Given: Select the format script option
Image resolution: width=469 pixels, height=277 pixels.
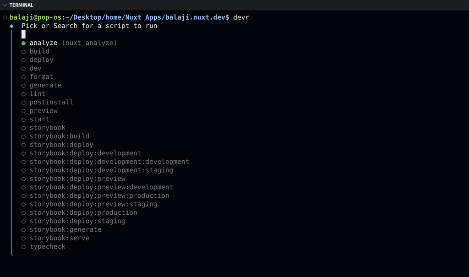Looking at the screenshot, I should [41, 77].
